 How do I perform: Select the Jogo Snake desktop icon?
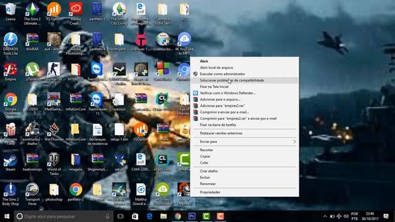pos(162,162)
